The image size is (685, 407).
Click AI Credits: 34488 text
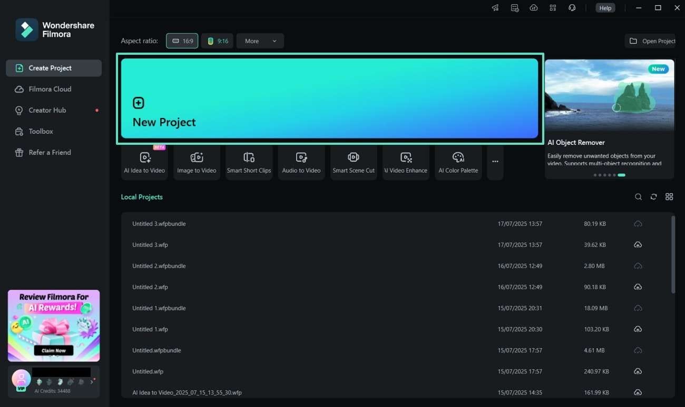(x=53, y=391)
